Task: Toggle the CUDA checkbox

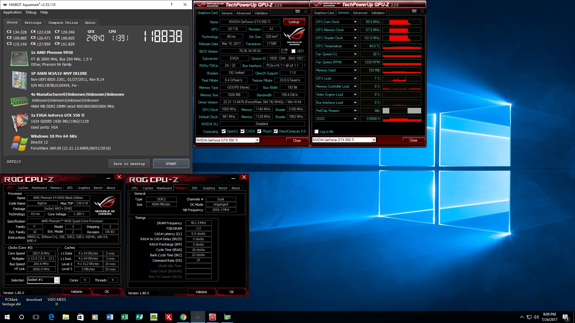Action: (x=243, y=131)
